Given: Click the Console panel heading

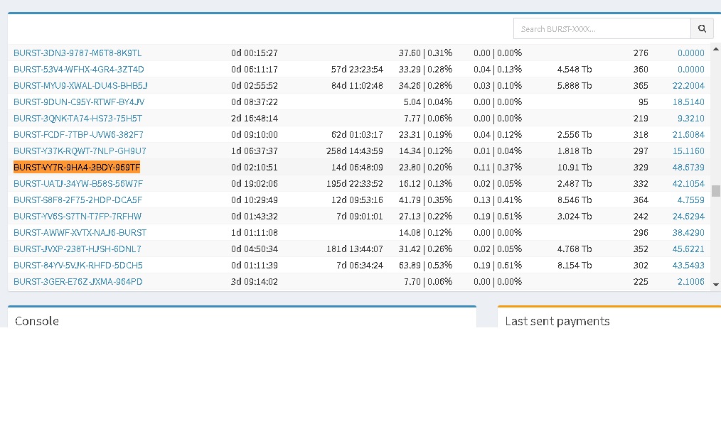Looking at the screenshot, I should click(x=37, y=321).
